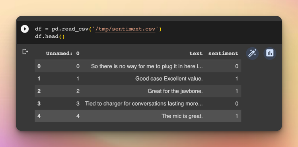298x147 pixels.
Task: Open the output actions icon beside table
Action: point(25,52)
